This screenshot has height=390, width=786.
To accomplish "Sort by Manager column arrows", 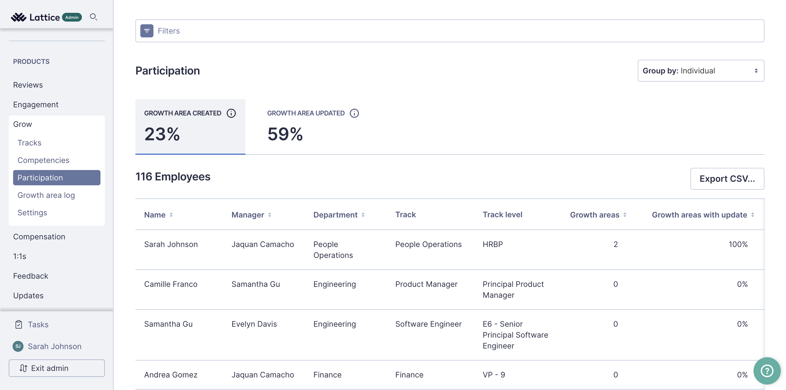I will [x=270, y=215].
